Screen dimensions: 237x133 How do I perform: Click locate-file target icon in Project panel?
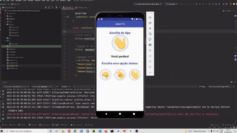click(46, 7)
